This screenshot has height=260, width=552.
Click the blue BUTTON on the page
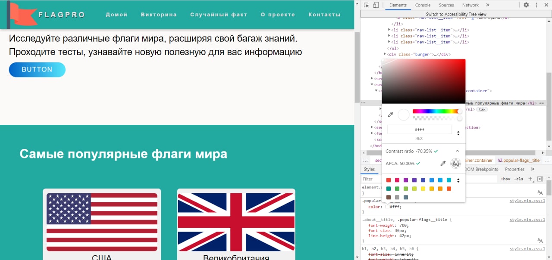point(37,70)
